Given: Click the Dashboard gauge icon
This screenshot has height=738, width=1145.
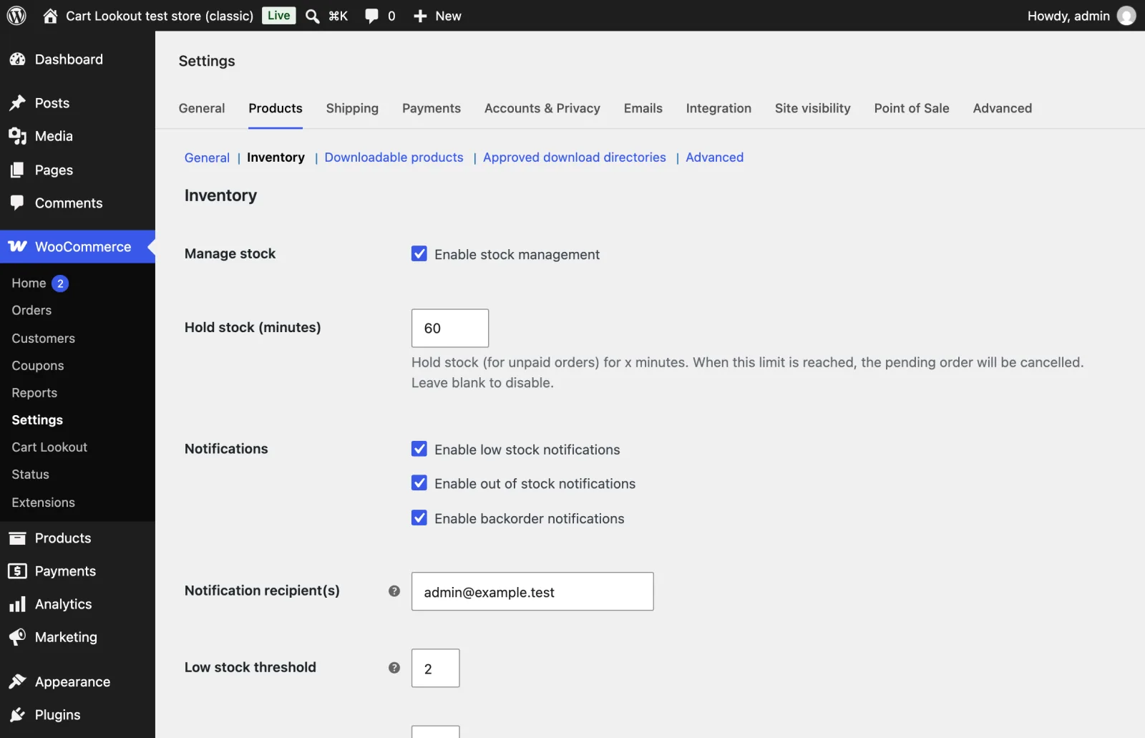Looking at the screenshot, I should [x=18, y=59].
